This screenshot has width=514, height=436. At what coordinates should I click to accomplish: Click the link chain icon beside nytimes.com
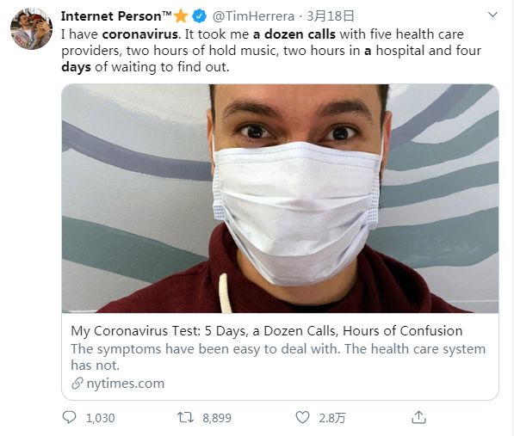(x=77, y=384)
